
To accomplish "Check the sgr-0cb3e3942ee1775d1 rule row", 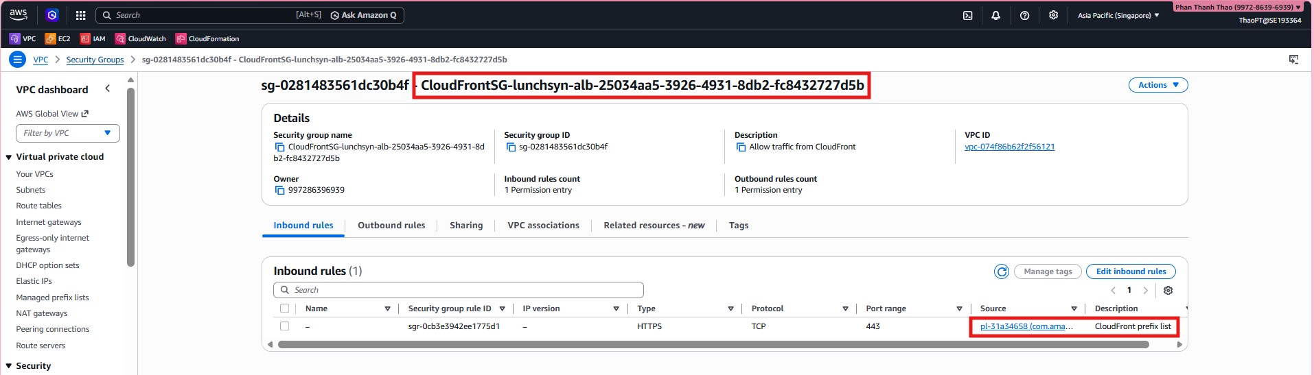I will tap(285, 326).
